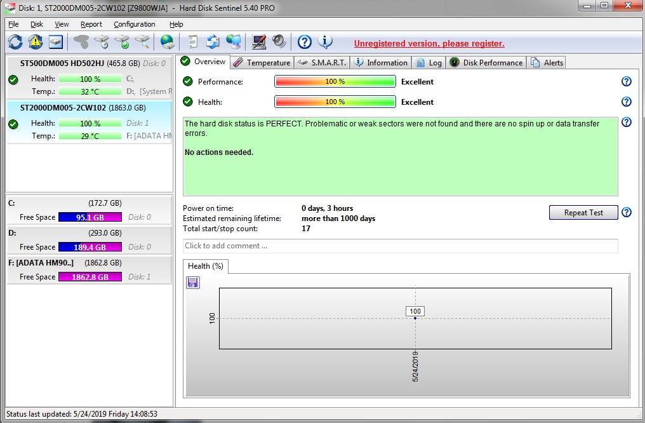Image resolution: width=645 pixels, height=423 pixels.
Task: Click the F: [ADATA HM90..] partition header
Action: pyautogui.click(x=65, y=262)
